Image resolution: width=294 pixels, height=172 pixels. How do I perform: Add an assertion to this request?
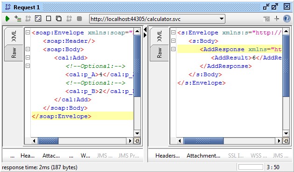pos(18,19)
